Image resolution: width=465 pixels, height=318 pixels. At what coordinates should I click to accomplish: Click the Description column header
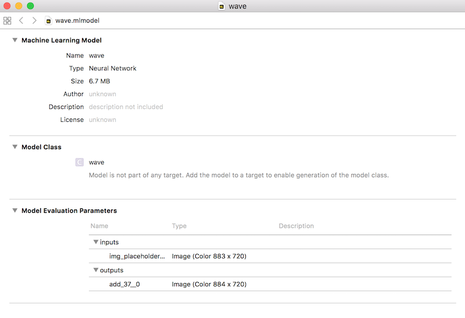tap(296, 226)
